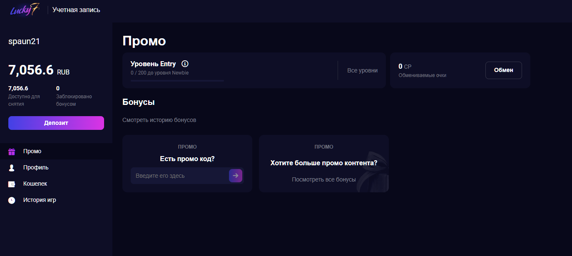The image size is (572, 256).
Task: Open the info icon next to Уровень Entry
Action: click(x=185, y=64)
